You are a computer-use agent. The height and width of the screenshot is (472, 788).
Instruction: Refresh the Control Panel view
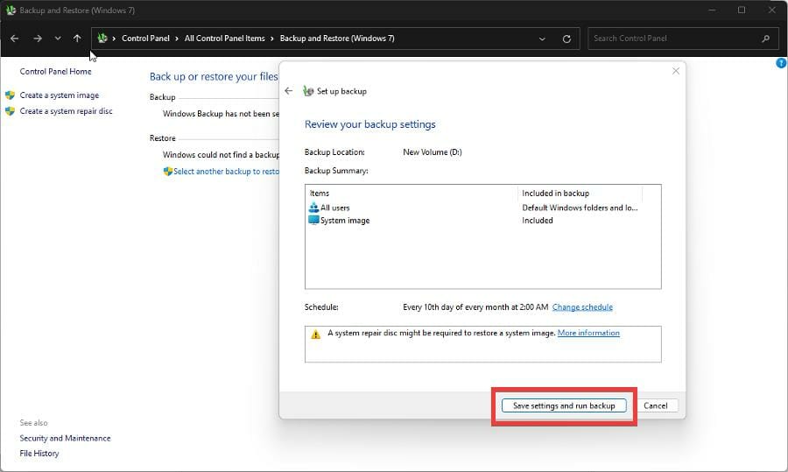coord(566,39)
